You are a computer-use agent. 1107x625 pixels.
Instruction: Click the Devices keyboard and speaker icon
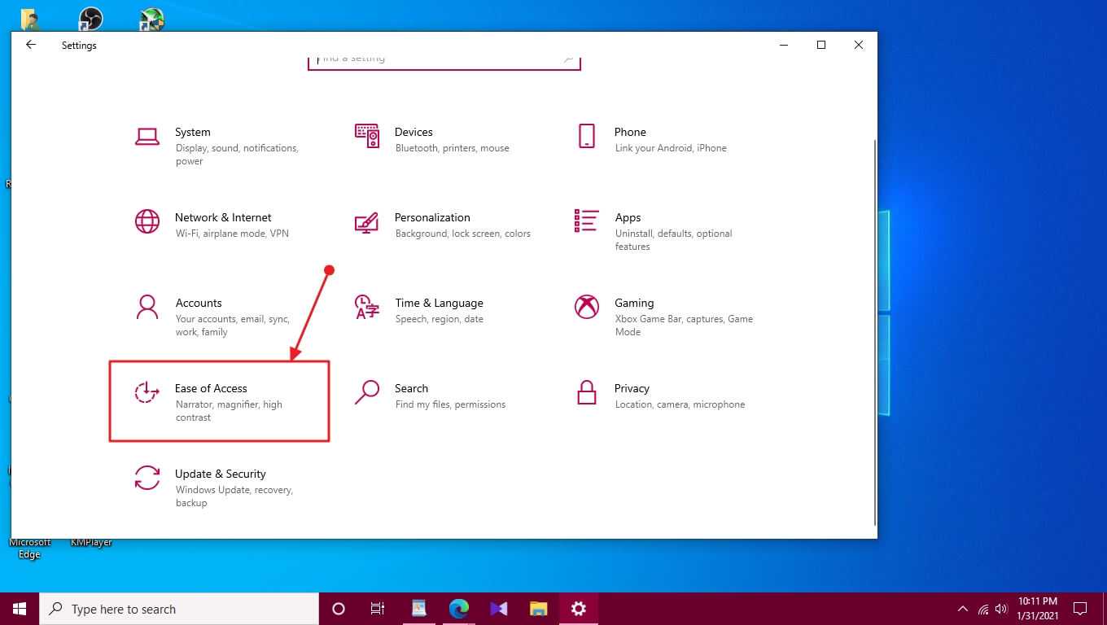click(x=367, y=136)
